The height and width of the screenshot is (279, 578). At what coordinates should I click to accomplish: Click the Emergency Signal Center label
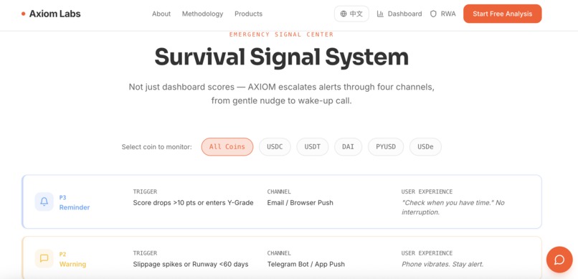pos(281,34)
